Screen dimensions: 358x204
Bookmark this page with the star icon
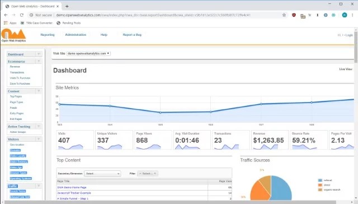(284, 15)
